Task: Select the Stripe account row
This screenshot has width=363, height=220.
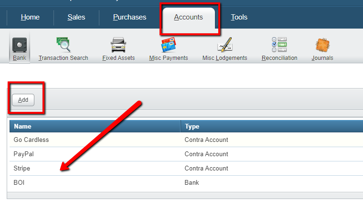Action: pyautogui.click(x=22, y=169)
